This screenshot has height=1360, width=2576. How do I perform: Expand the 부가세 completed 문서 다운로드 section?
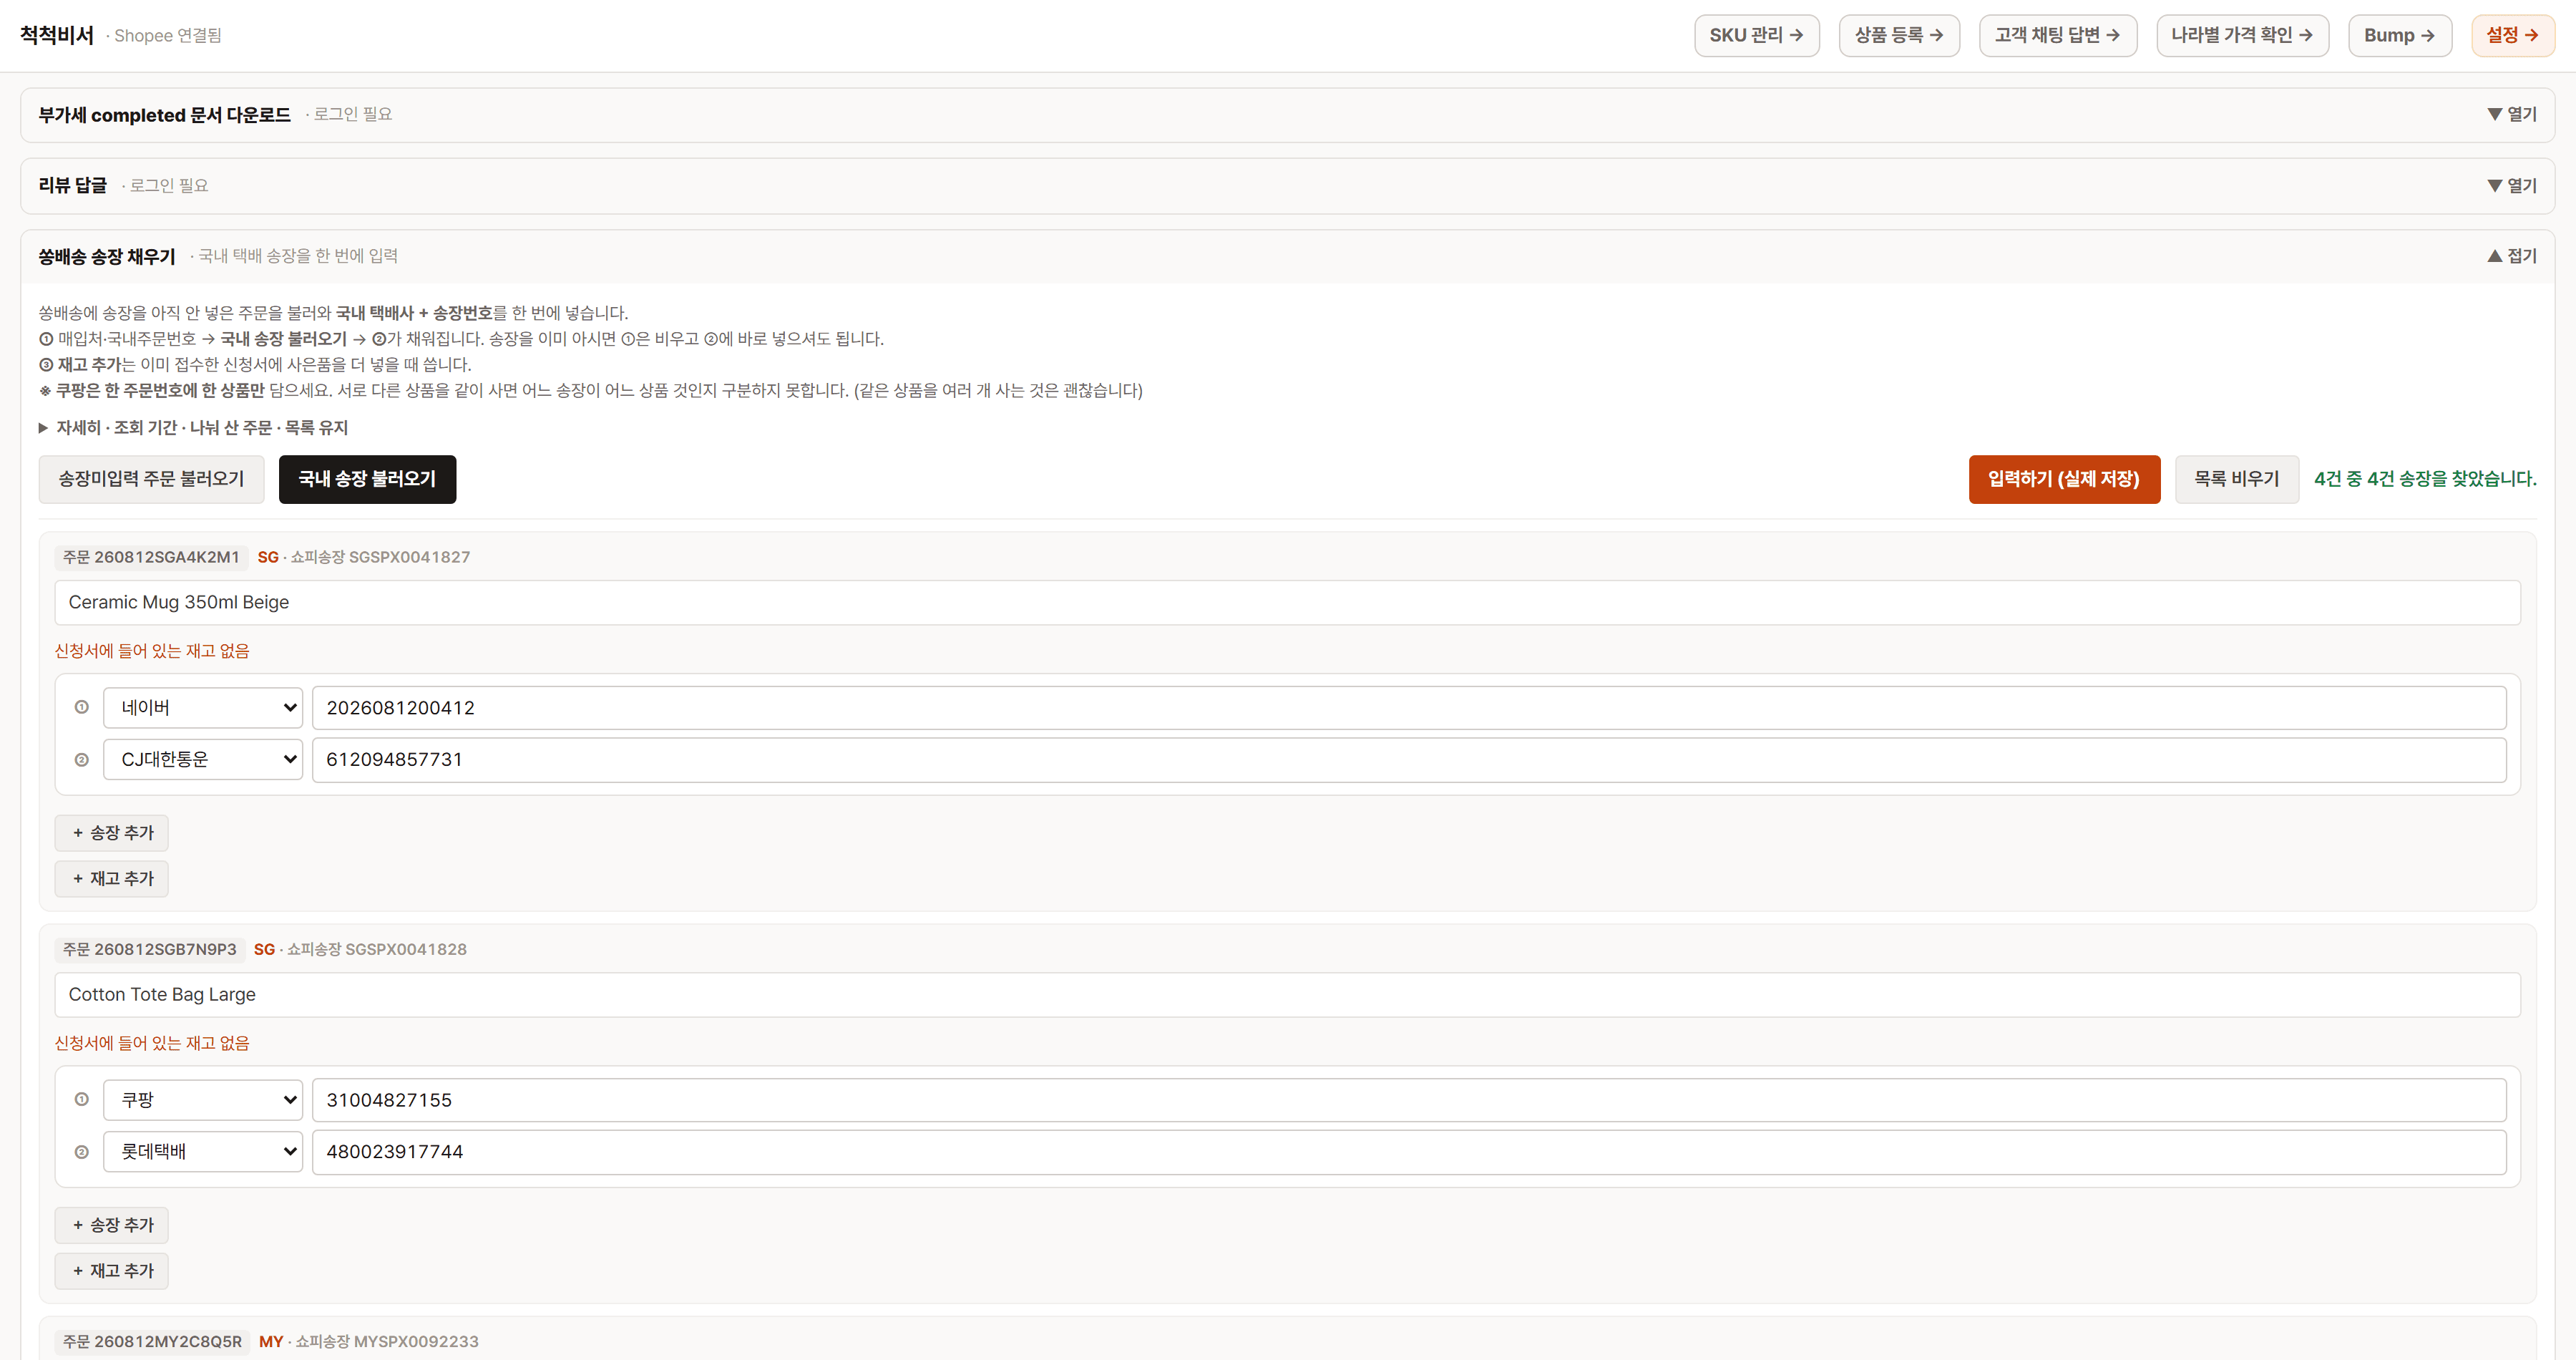point(2511,114)
